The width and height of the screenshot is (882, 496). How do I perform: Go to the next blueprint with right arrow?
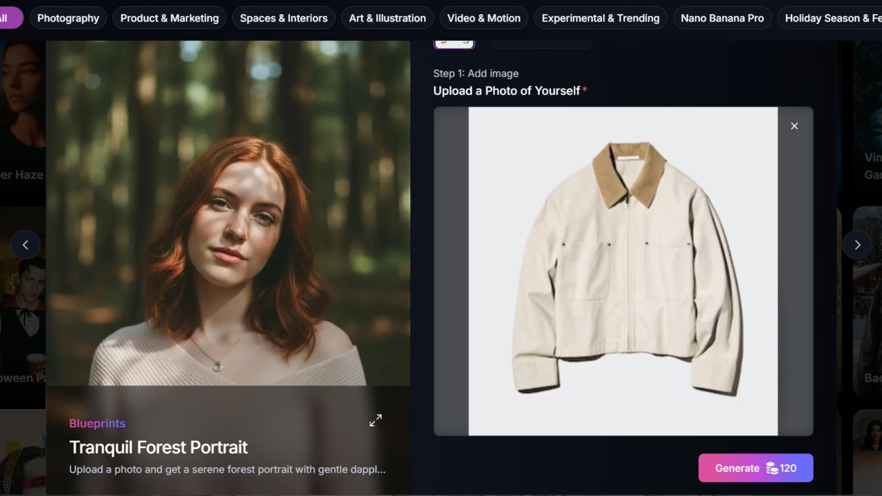pos(857,245)
